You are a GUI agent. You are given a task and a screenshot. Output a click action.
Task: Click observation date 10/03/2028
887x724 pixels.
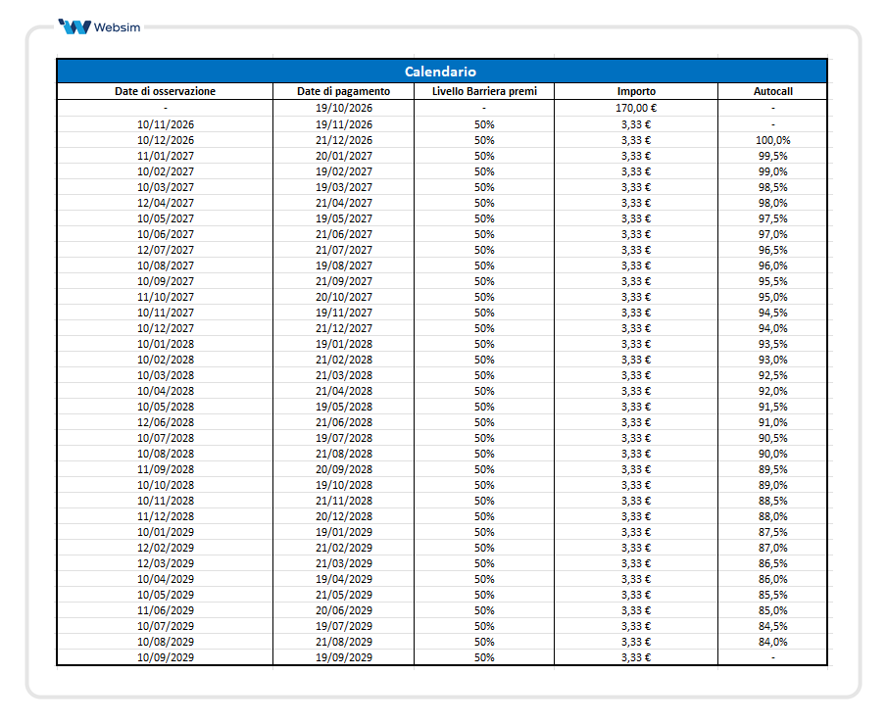(x=166, y=375)
